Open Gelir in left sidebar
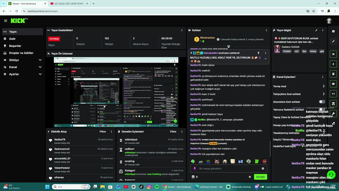The image size is (339, 191). click(x=23, y=39)
